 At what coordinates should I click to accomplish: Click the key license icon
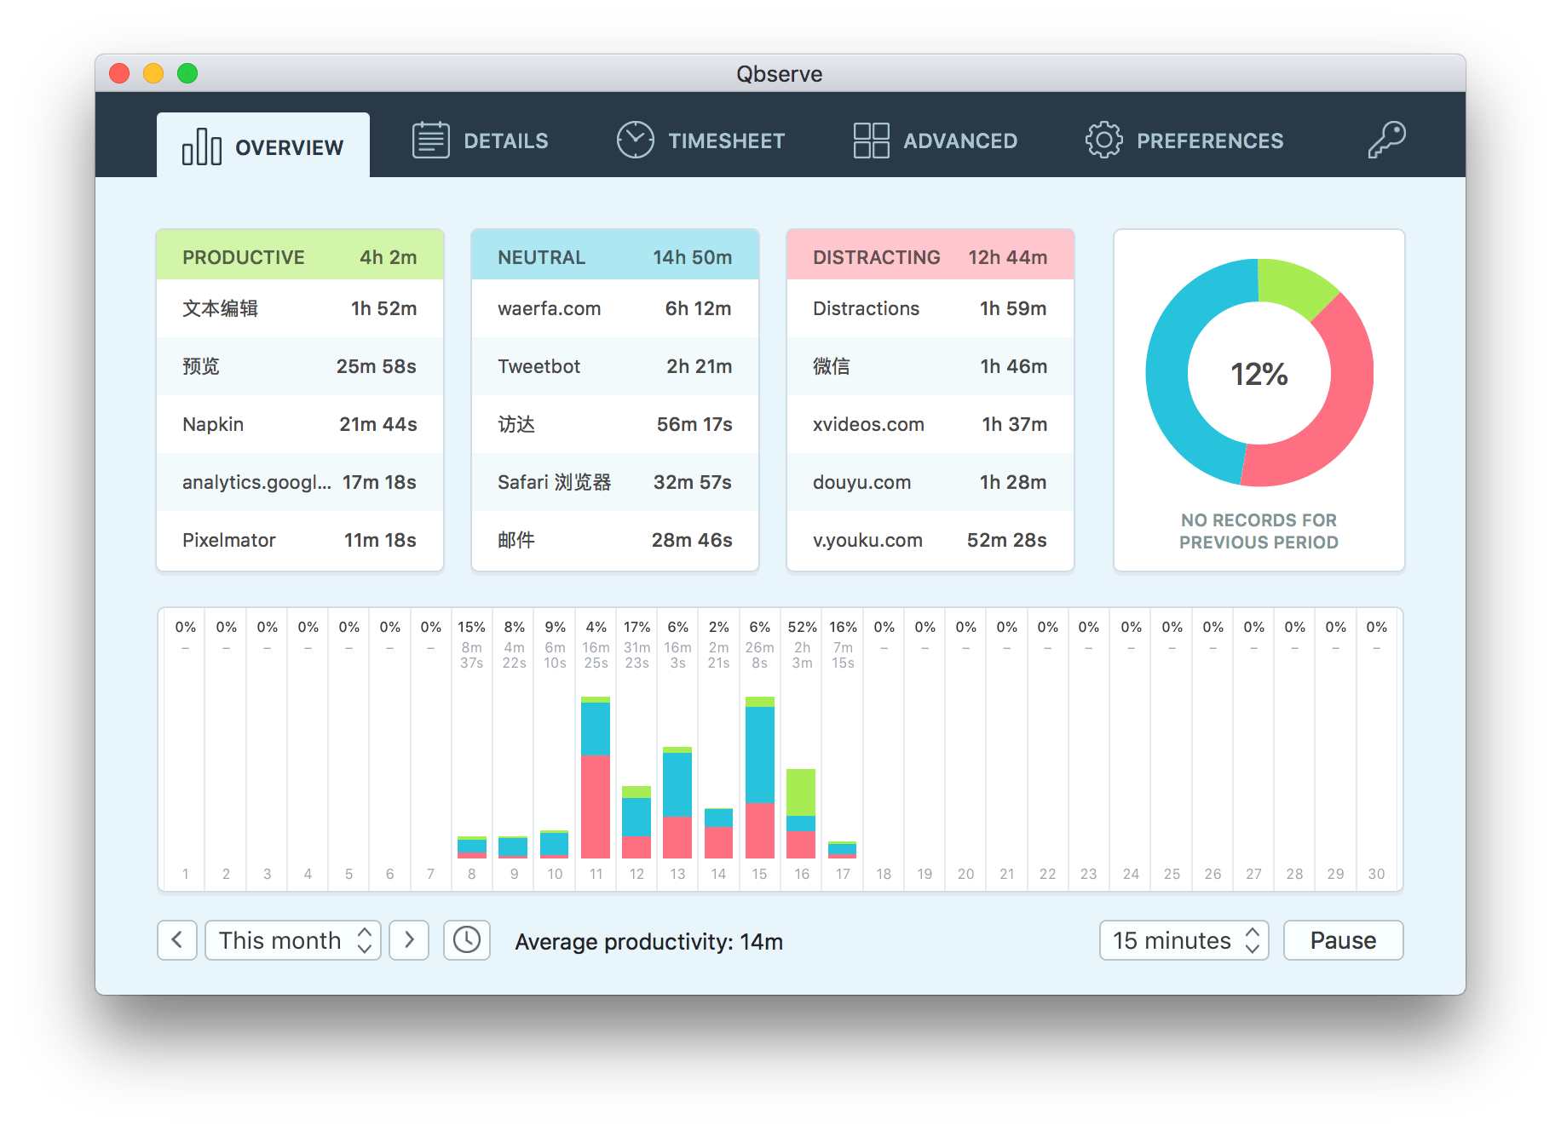(1386, 140)
